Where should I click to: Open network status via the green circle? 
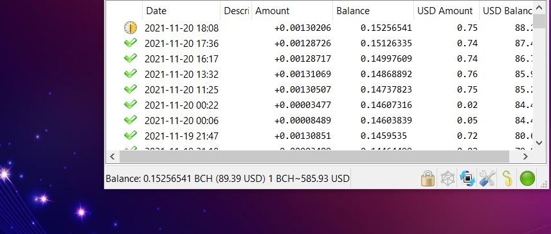pos(527,178)
